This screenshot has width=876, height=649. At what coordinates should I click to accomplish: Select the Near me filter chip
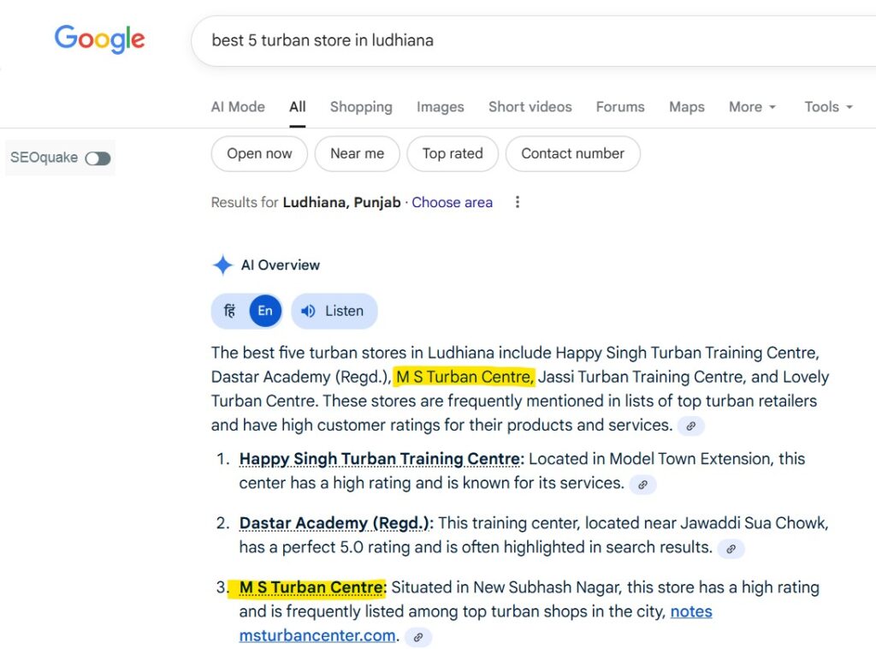pyautogui.click(x=357, y=153)
